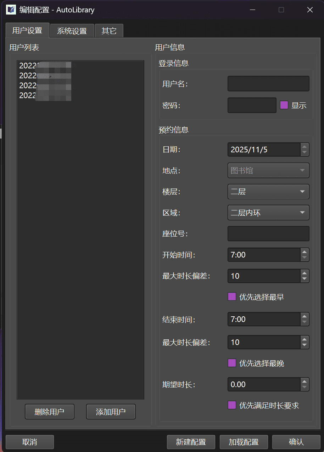Decrease second 最大时长偏差 spinner value
The image size is (324, 452).
pos(304,345)
